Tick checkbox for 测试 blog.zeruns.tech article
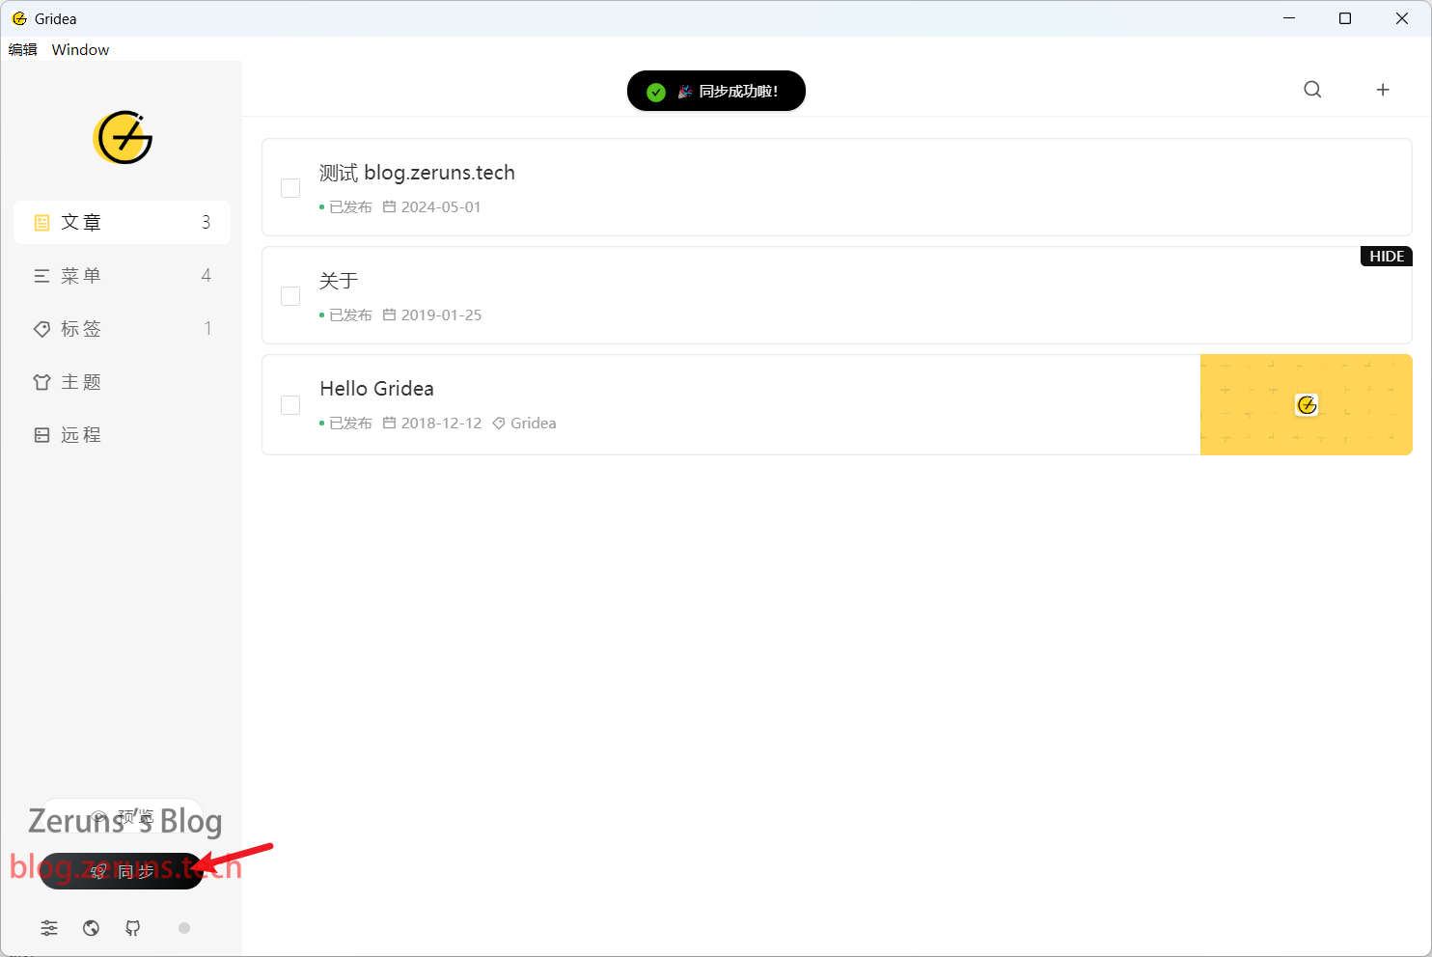The image size is (1432, 957). tap(290, 188)
